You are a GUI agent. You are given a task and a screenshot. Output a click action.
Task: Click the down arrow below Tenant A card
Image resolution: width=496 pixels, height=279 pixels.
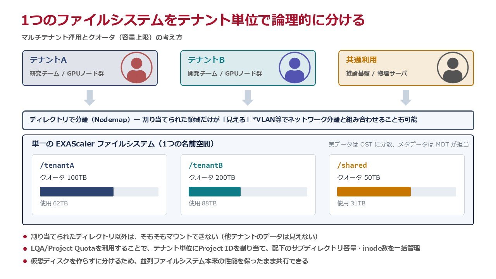pos(90,98)
